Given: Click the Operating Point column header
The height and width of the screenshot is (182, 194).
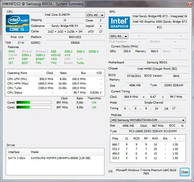Looking at the screenshot, I should pos(21,73).
